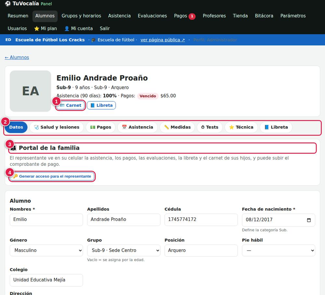Click the Fecha de nacimiento date value
The image size is (325, 295).
click(259, 220)
